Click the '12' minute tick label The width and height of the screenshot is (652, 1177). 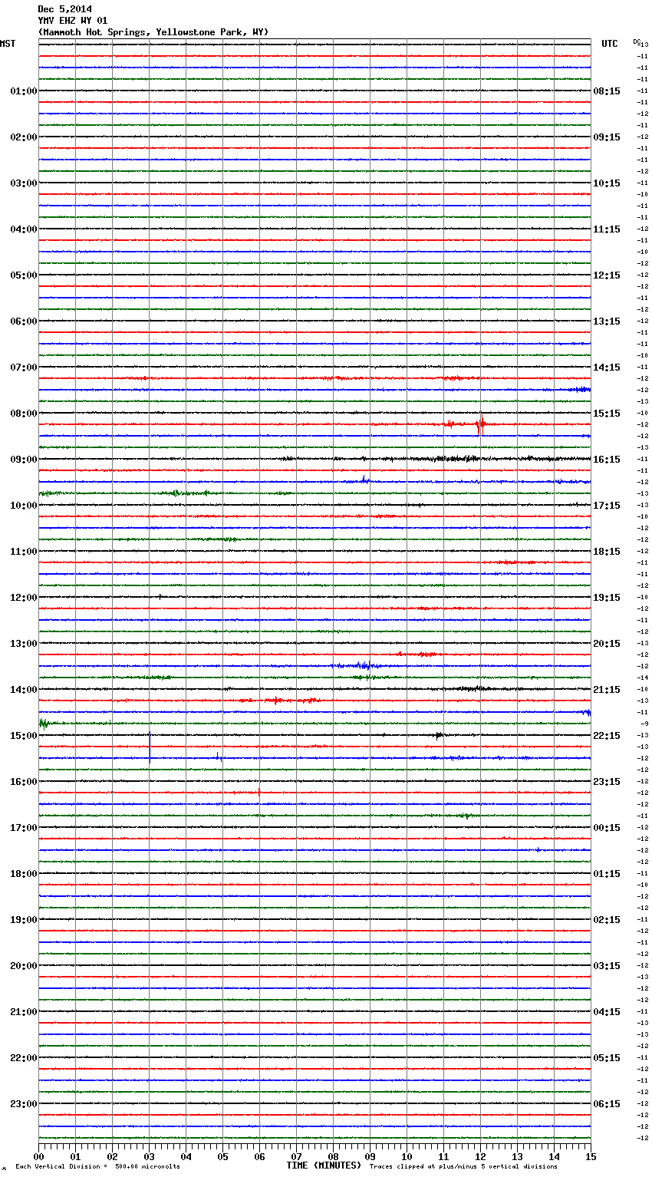[x=481, y=1157]
